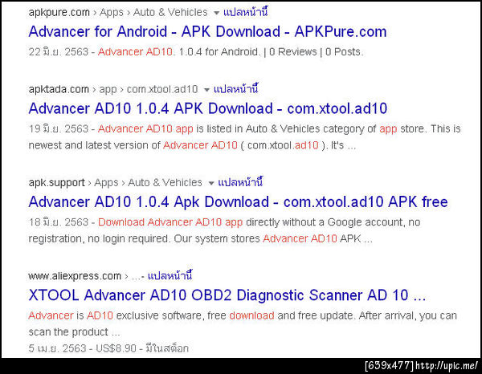
Task: Click snippet 'exclusive software, free' in aliexpress result
Action: [171, 315]
